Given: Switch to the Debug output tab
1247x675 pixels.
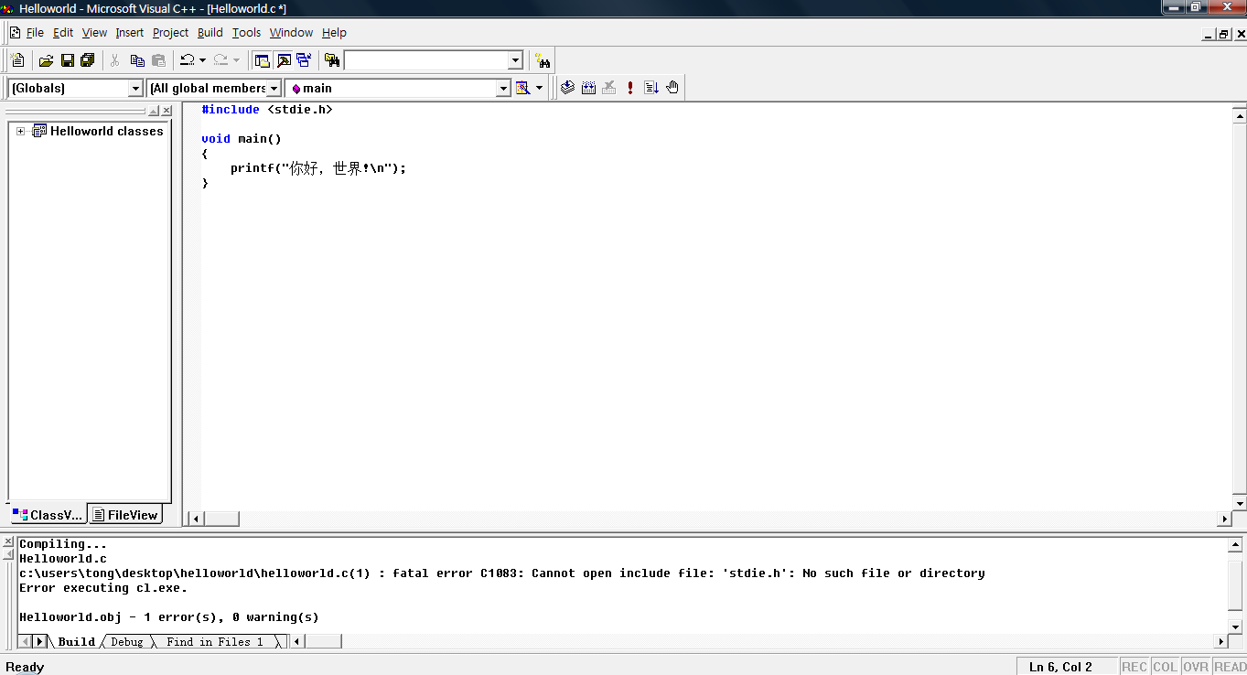Looking at the screenshot, I should coord(126,642).
